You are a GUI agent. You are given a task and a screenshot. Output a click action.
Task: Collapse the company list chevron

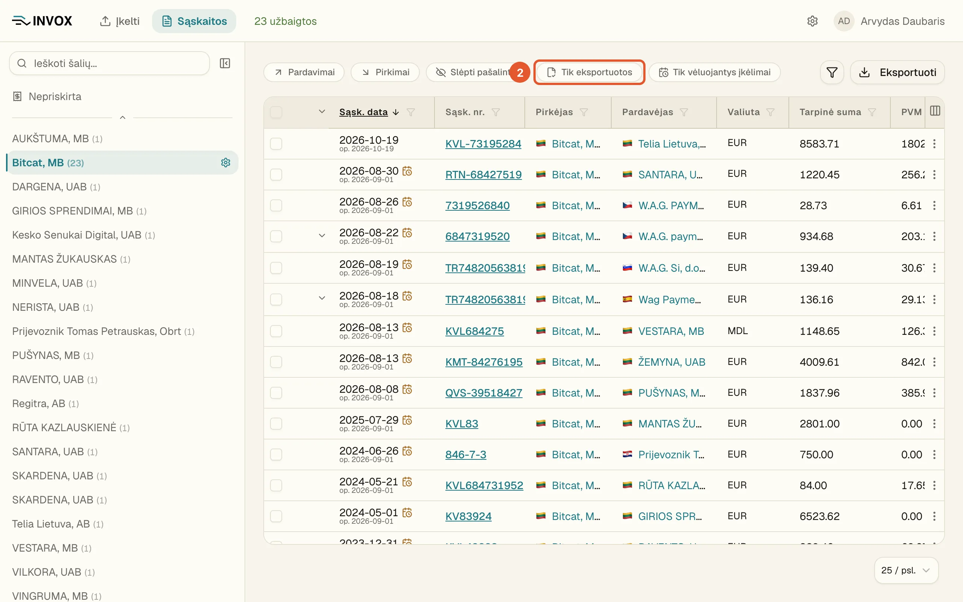(123, 117)
